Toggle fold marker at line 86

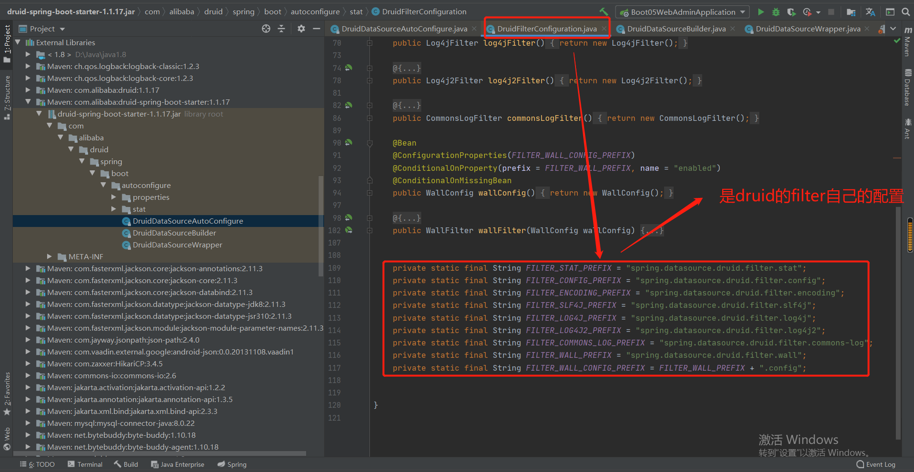[x=369, y=118]
